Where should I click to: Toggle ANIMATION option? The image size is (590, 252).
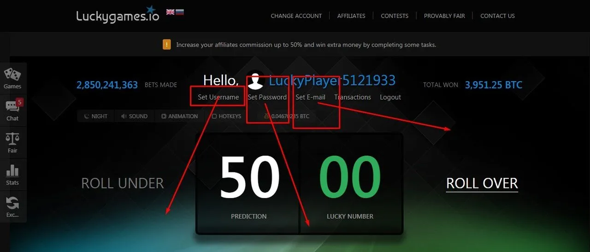click(179, 116)
